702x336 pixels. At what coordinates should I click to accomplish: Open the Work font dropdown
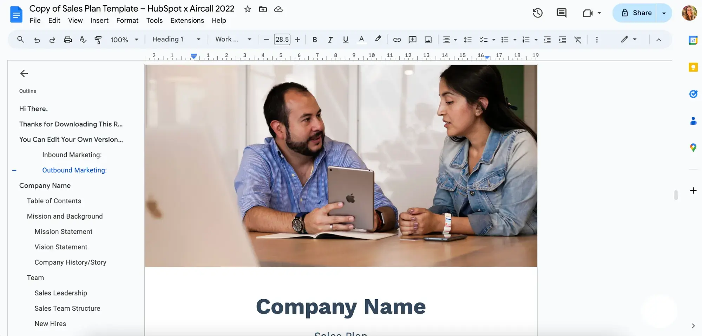(x=234, y=40)
